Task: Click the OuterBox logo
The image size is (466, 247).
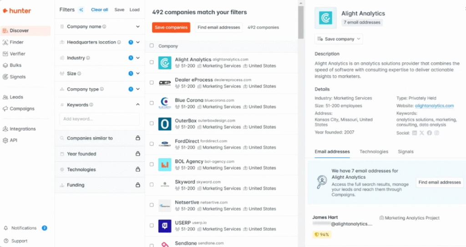Action: (x=165, y=124)
